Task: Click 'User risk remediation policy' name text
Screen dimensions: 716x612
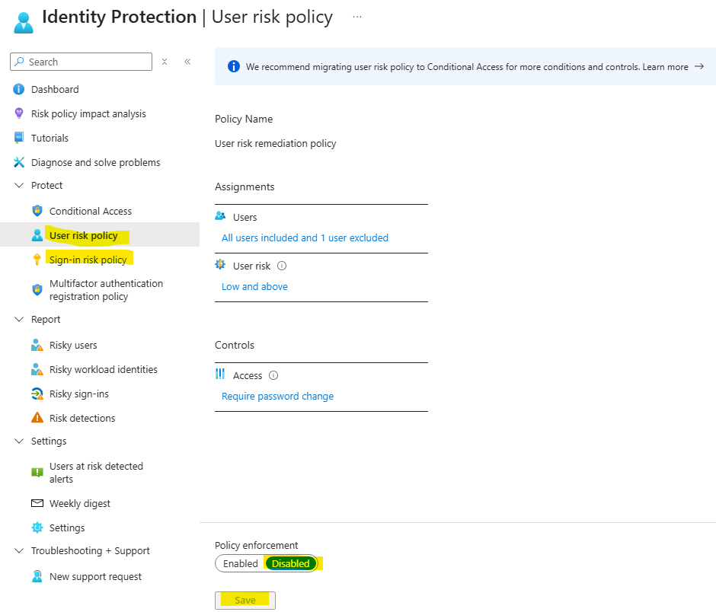Action: click(275, 143)
